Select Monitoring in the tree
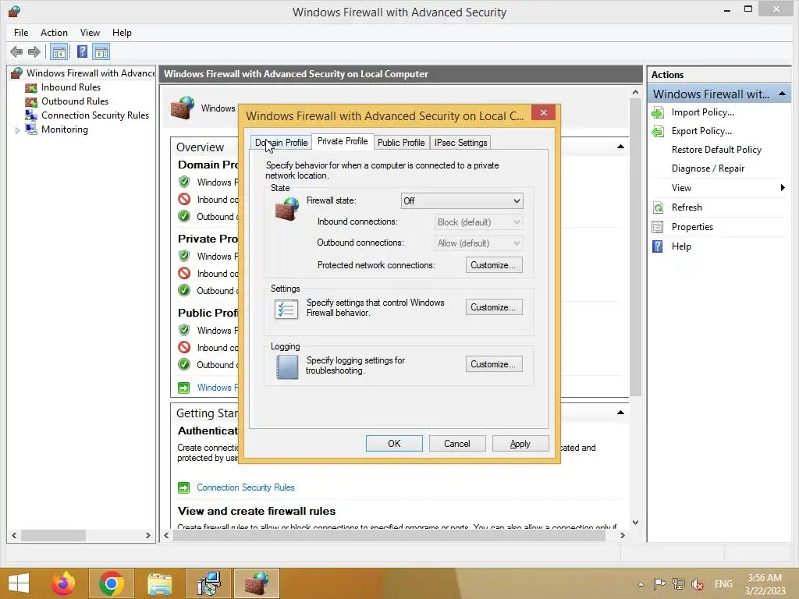 pyautogui.click(x=65, y=129)
